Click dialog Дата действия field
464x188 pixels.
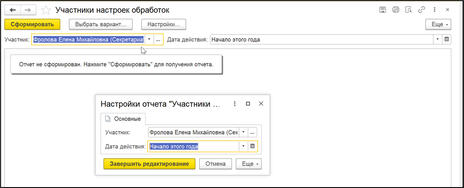pyautogui.click(x=193, y=146)
